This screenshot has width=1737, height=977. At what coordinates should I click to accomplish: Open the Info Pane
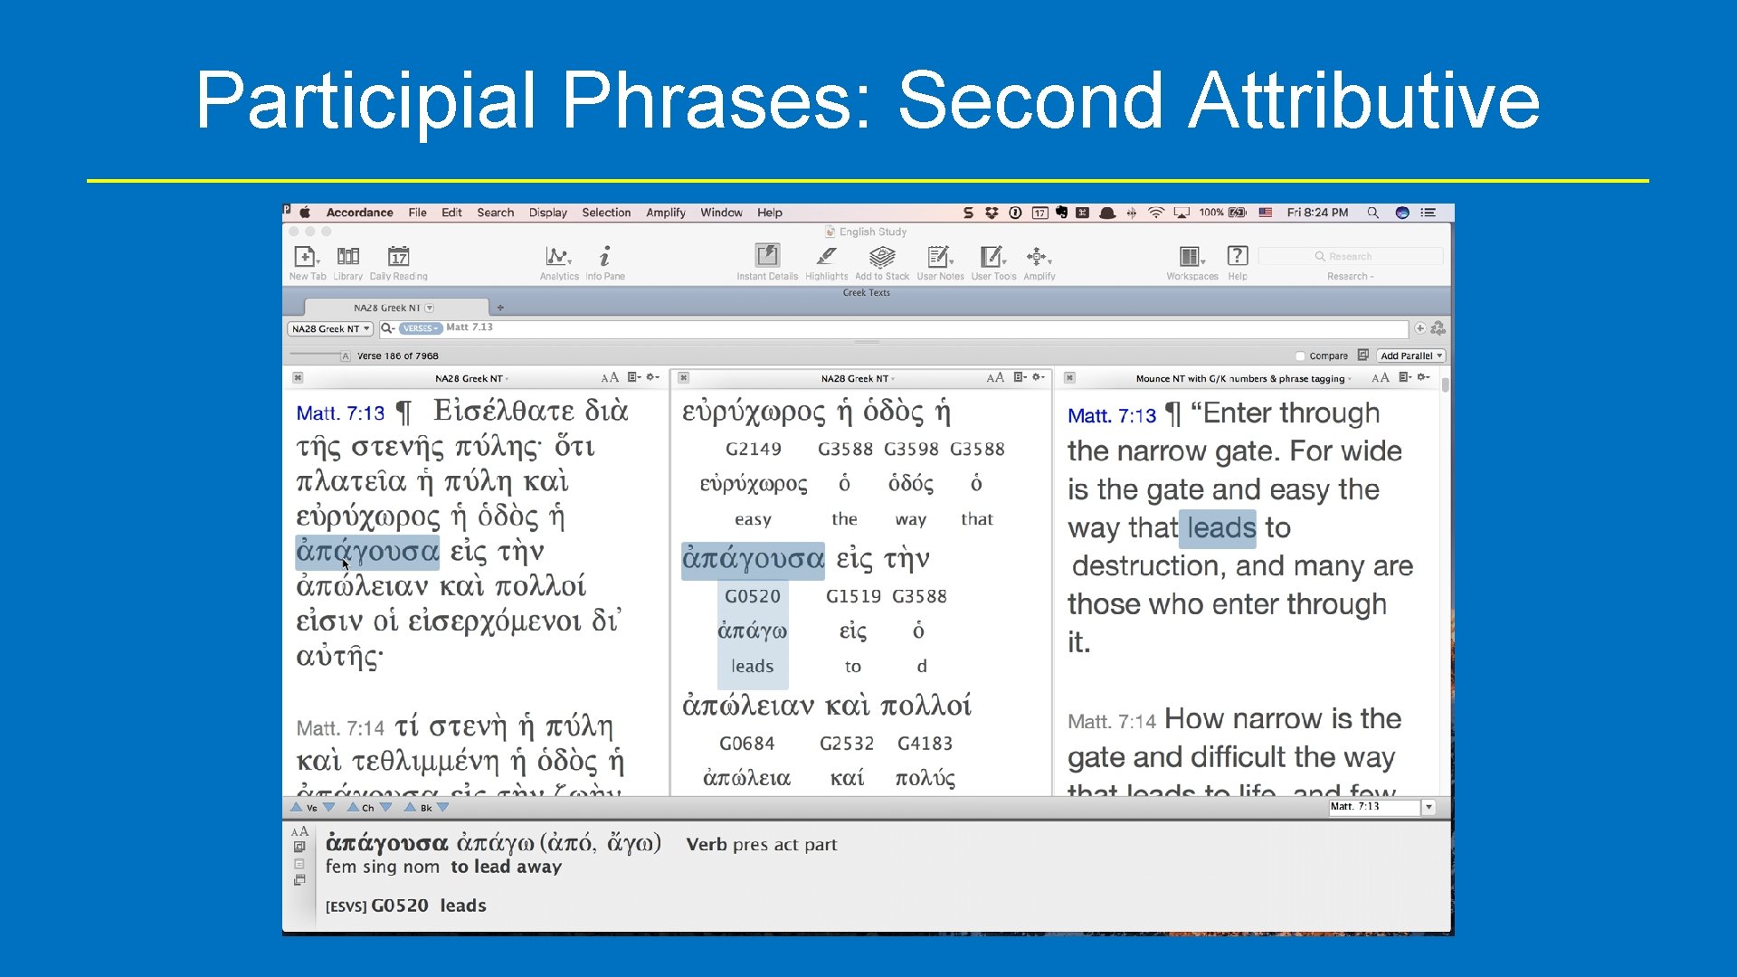coord(604,257)
